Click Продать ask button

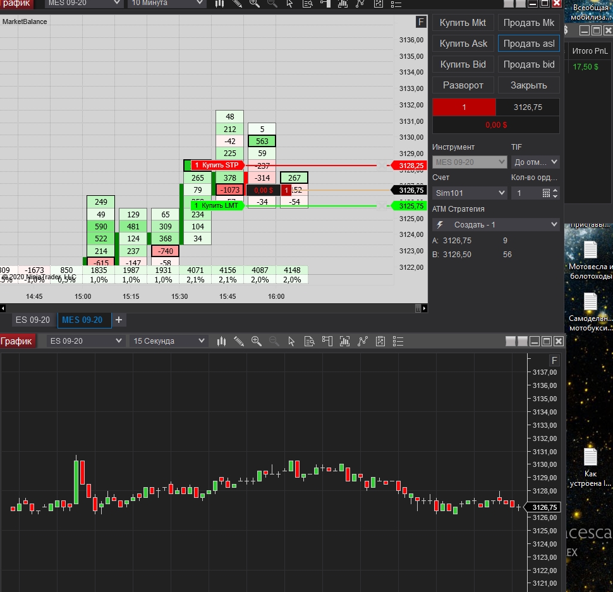pos(528,44)
